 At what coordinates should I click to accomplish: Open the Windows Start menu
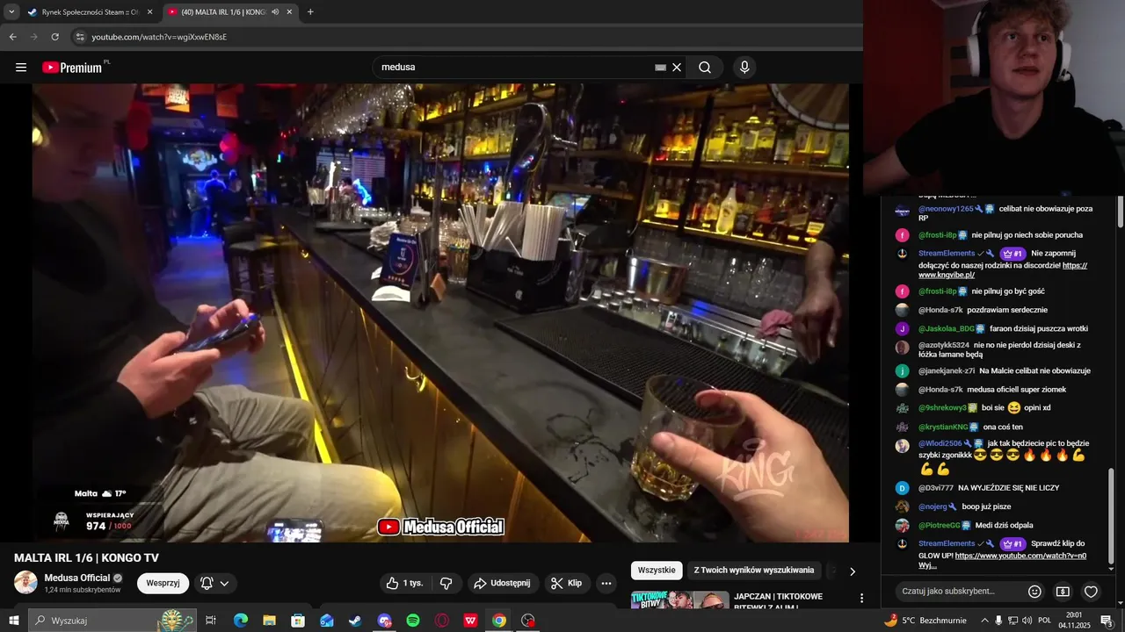pyautogui.click(x=14, y=621)
